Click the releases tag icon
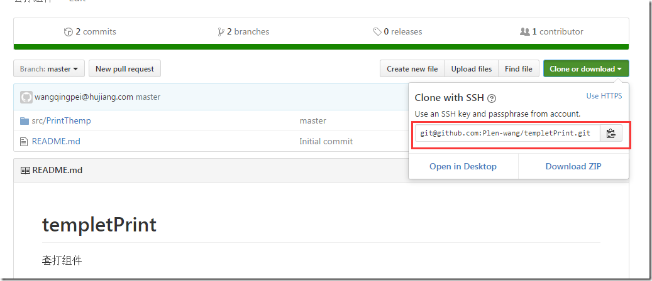The image size is (652, 281). click(x=377, y=32)
